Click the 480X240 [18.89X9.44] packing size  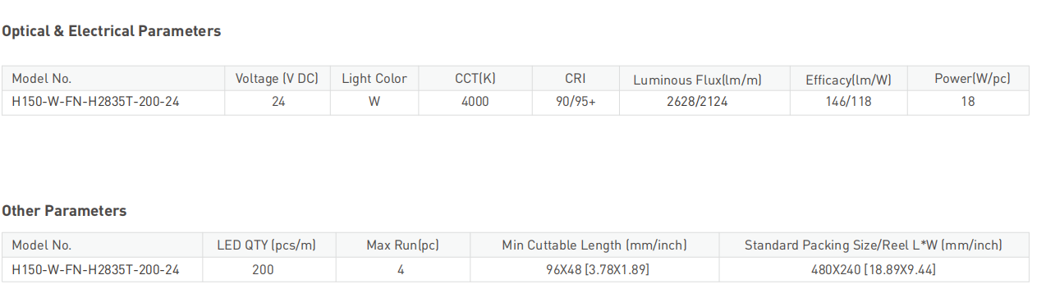pyautogui.click(x=873, y=269)
